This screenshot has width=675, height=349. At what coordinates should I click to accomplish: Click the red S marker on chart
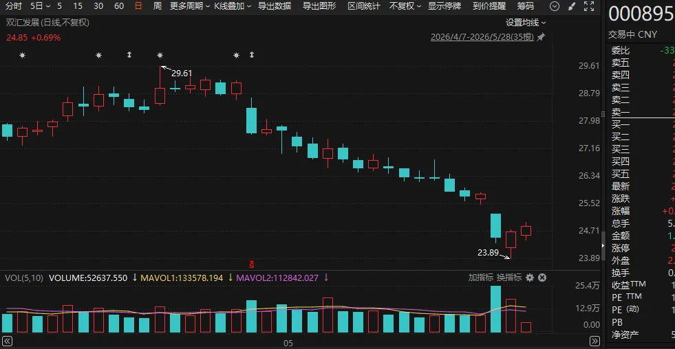pos(252,263)
